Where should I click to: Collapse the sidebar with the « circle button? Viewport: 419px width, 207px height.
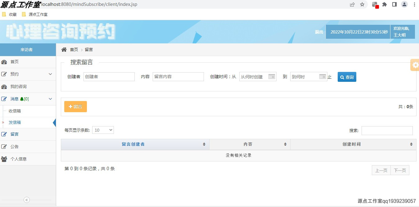point(26,200)
